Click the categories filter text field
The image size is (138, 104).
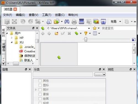click(63, 74)
